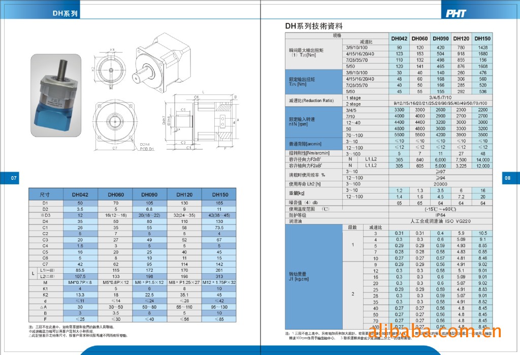
Task: Click the 额定输入转速 n1N [rpm] label
Action: point(302,122)
